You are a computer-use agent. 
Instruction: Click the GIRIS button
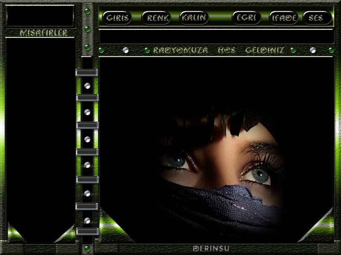(x=117, y=17)
